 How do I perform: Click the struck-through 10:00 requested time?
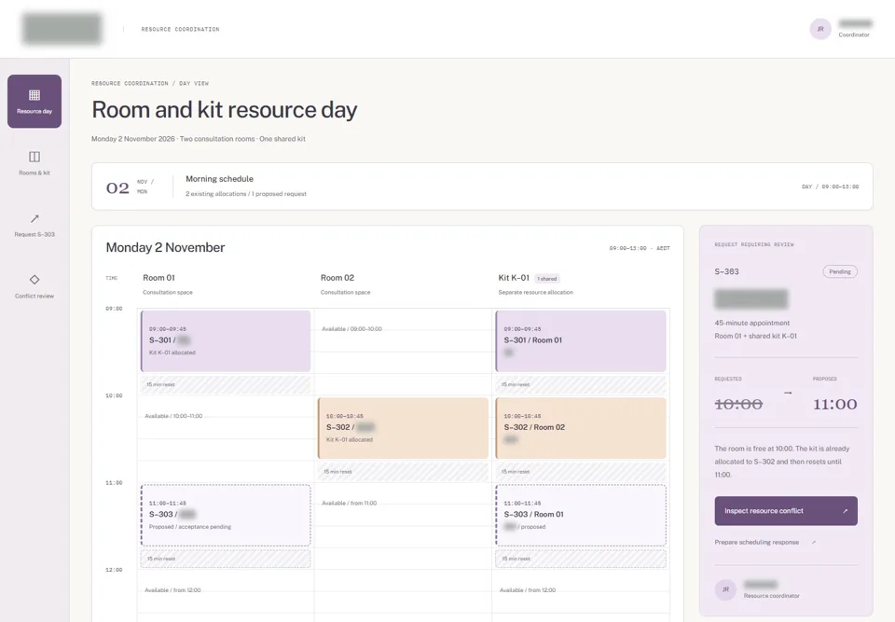pos(738,405)
